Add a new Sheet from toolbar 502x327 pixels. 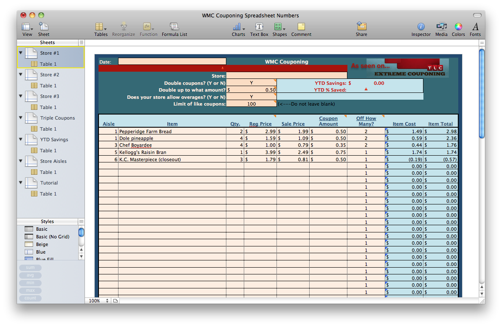(44, 29)
